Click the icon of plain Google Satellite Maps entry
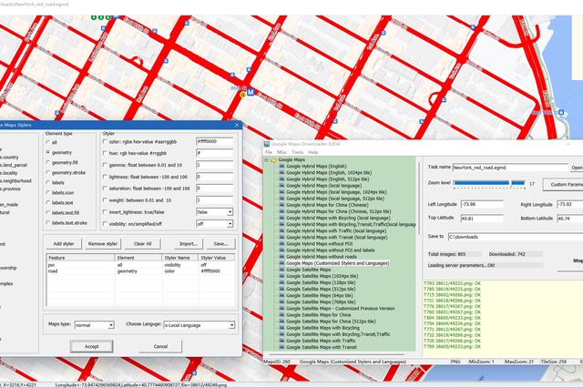Image resolution: width=583 pixels, height=388 pixels. point(281,270)
